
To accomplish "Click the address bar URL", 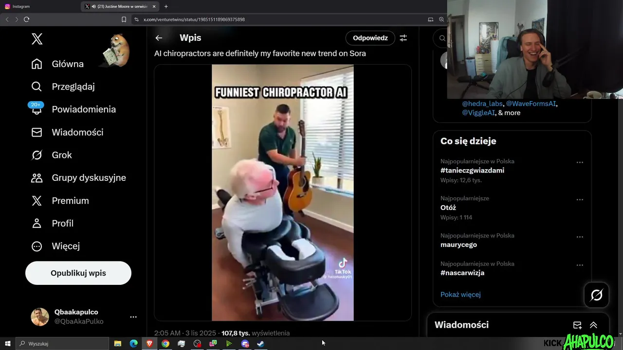I will tap(194, 19).
